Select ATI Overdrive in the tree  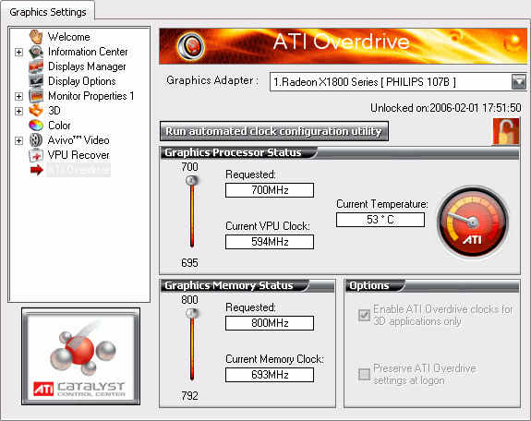(78, 170)
